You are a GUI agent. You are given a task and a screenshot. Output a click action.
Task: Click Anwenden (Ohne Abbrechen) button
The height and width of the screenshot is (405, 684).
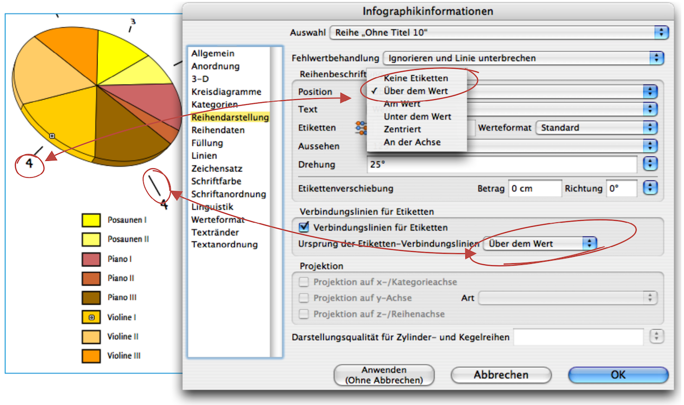[384, 375]
